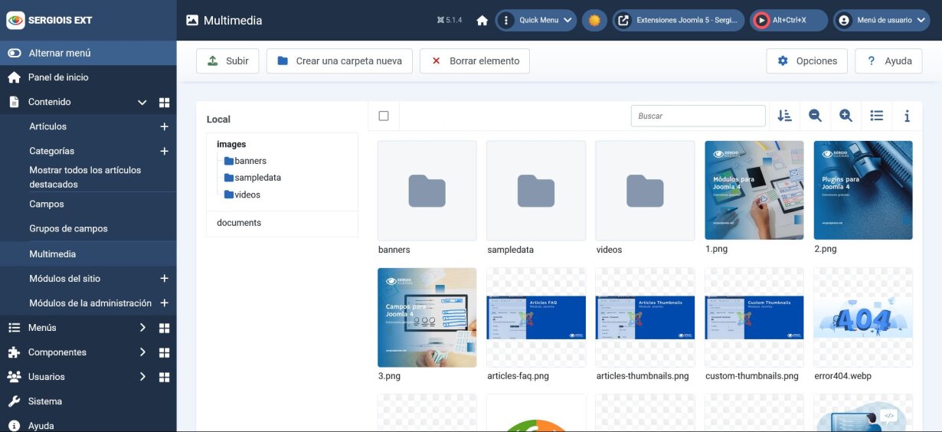Expand the Componentes submenu chevron
This screenshot has width=942, height=432.
142,352
